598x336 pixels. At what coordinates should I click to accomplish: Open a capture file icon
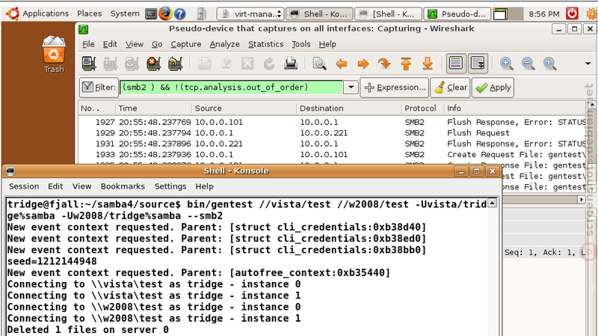[204, 64]
